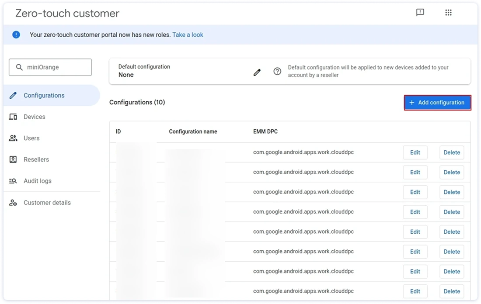Screen dimensions: 481x304
Task: Open Customer details page
Action: [47, 203]
